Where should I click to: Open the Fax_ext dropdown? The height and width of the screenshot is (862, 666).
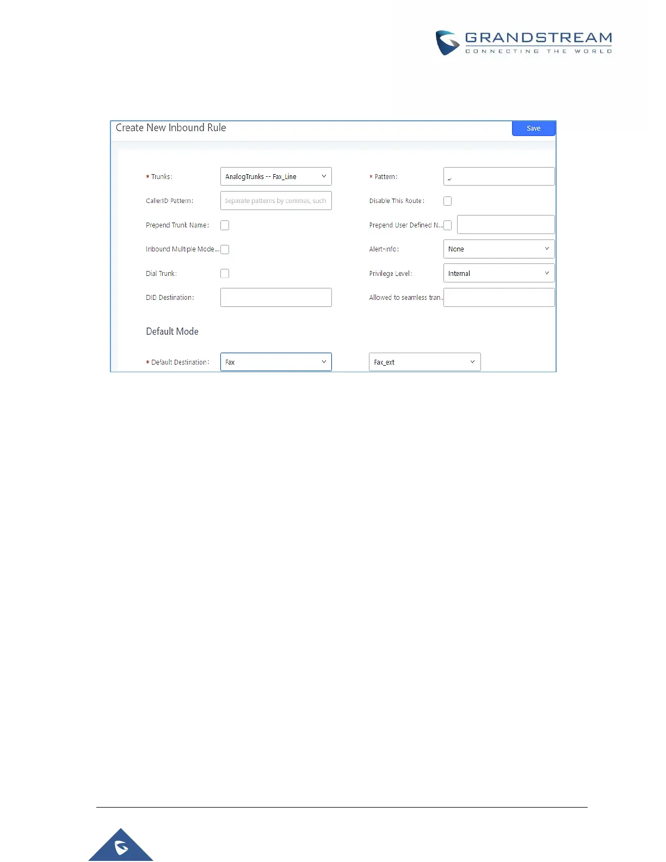click(425, 362)
